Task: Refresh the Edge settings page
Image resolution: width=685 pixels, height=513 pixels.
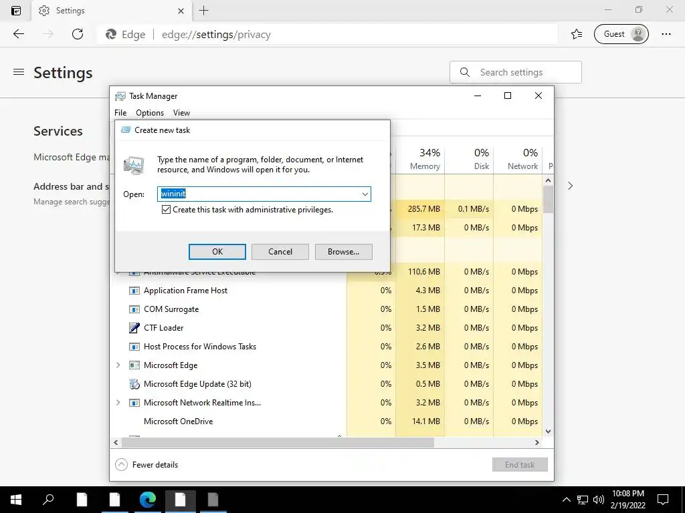Action: [x=78, y=34]
